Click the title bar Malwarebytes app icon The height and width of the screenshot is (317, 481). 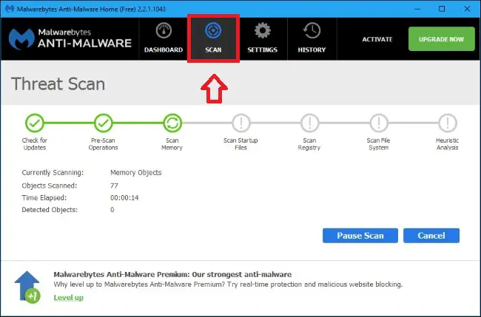coord(10,9)
